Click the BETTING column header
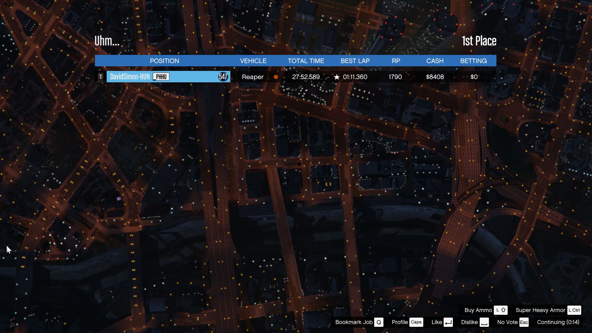592x333 pixels. (x=473, y=61)
